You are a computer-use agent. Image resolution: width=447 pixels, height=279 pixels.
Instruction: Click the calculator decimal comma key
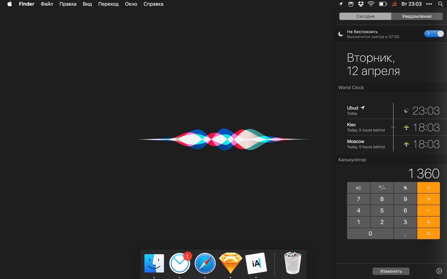pos(405,234)
